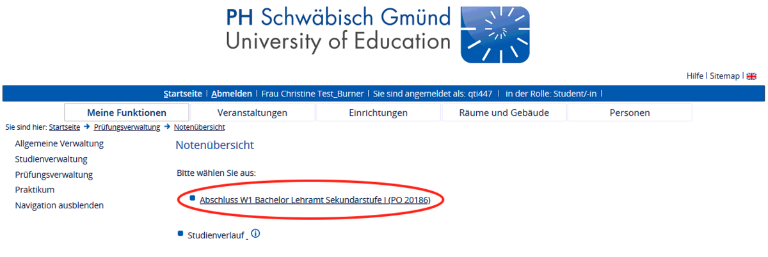
Task: Open the Personen tab
Action: click(x=629, y=113)
